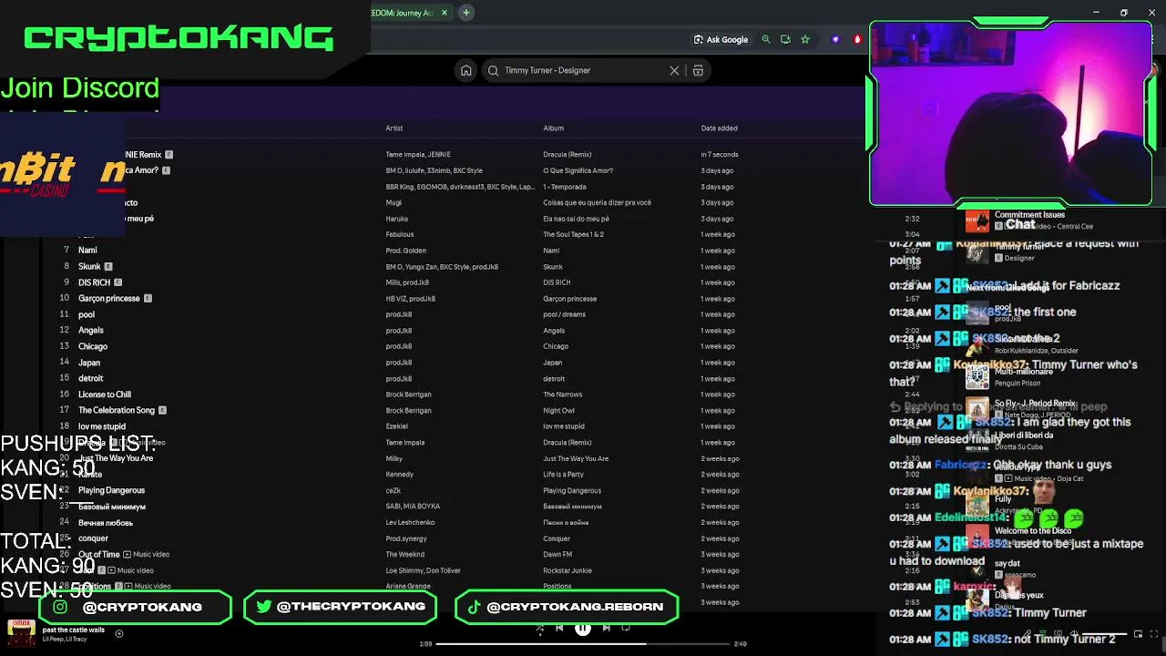1166x656 pixels.
Task: Select track title 'Chicago' in row 13
Action: (x=93, y=346)
